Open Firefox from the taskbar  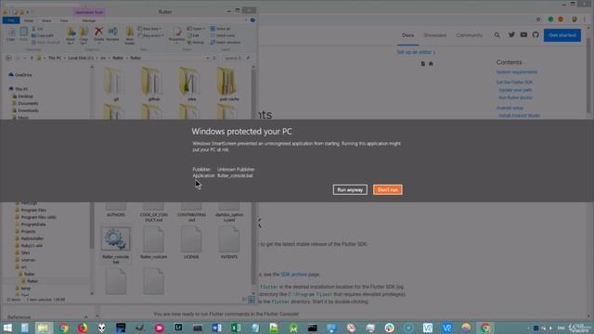83,328
